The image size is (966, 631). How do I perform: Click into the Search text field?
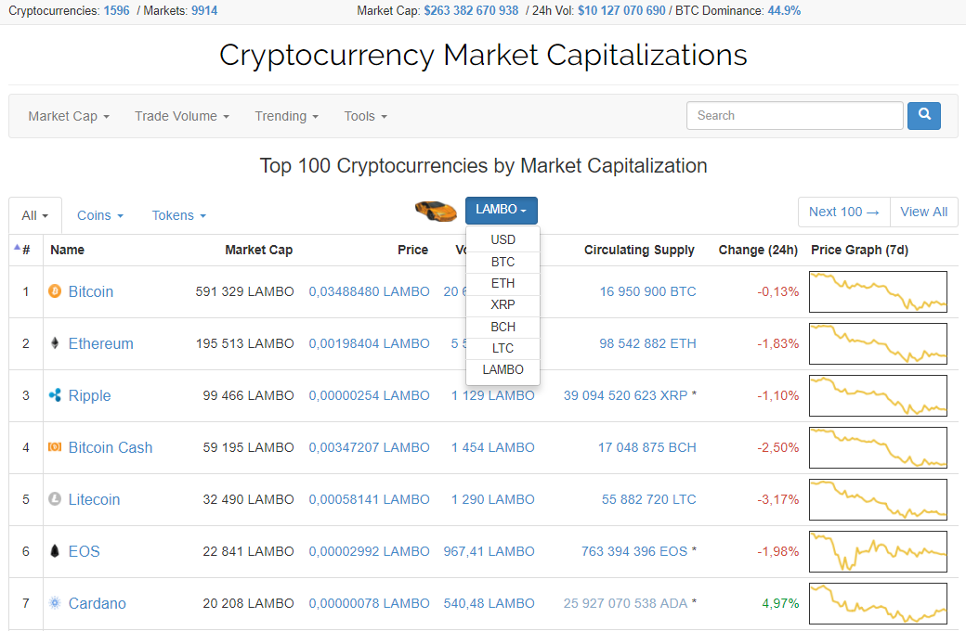point(794,116)
